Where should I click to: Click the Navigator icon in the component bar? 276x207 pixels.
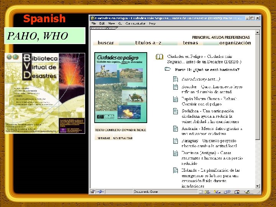click(x=207, y=192)
